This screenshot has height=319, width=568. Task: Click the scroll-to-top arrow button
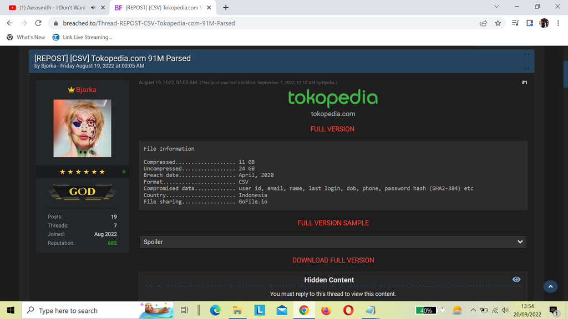pyautogui.click(x=550, y=286)
